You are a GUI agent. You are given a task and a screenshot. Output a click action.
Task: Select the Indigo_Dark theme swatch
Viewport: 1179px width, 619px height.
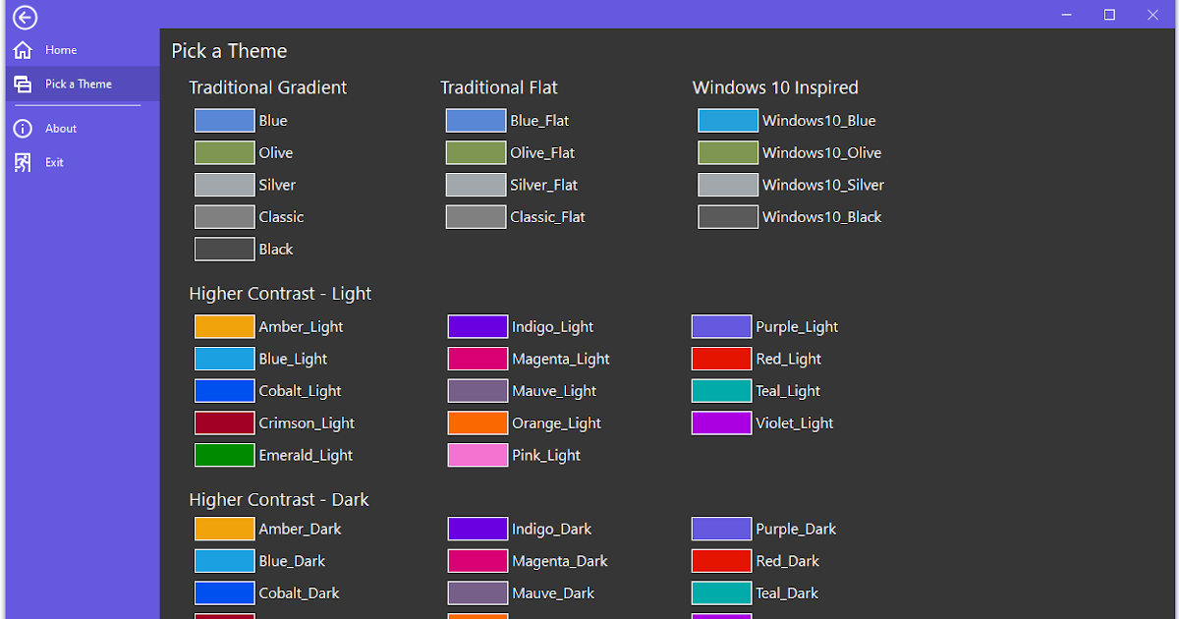[477, 529]
